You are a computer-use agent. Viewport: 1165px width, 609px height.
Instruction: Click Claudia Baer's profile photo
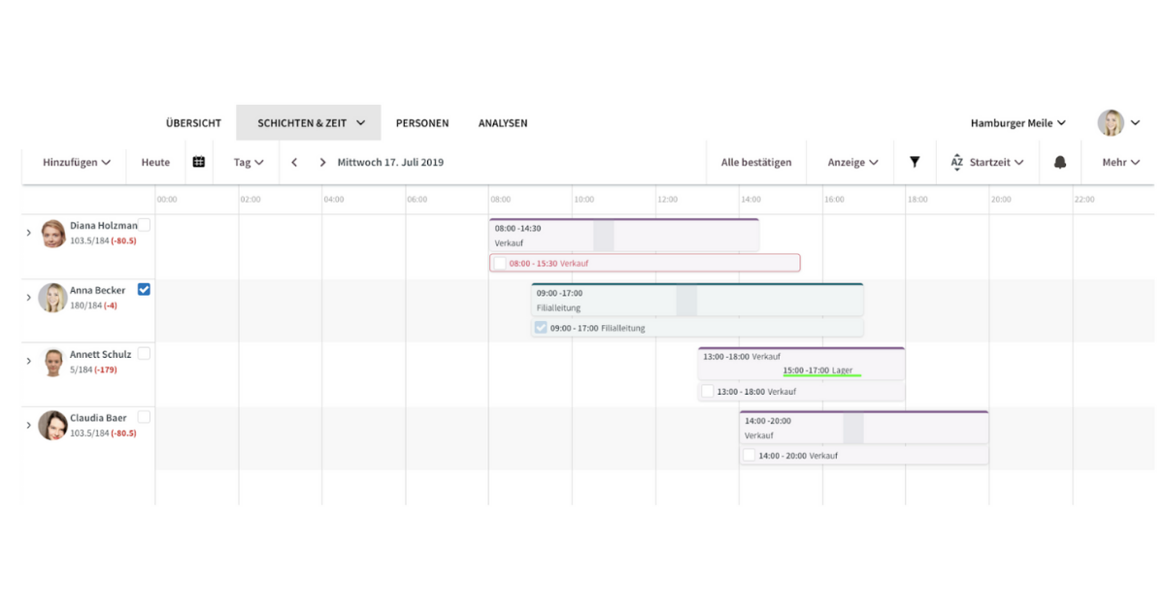click(x=52, y=426)
